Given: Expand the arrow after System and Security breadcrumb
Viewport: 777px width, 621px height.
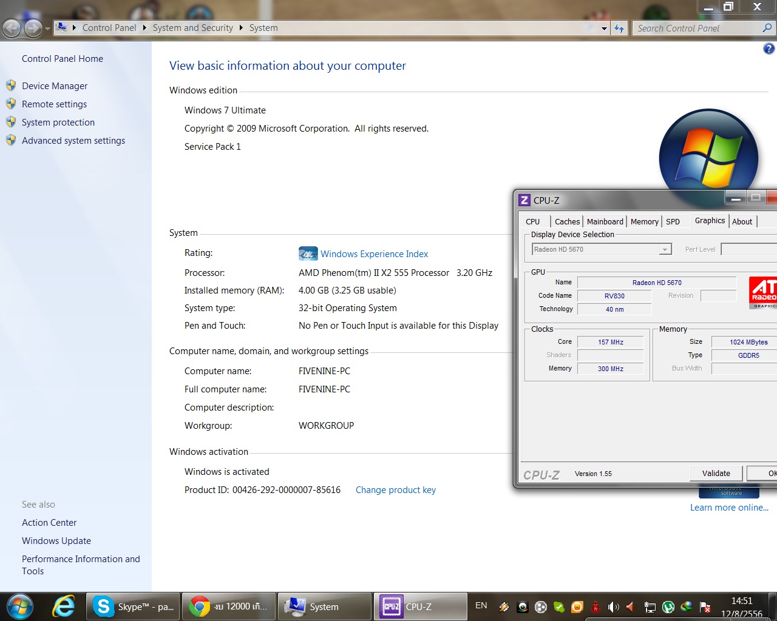Looking at the screenshot, I should coord(241,28).
